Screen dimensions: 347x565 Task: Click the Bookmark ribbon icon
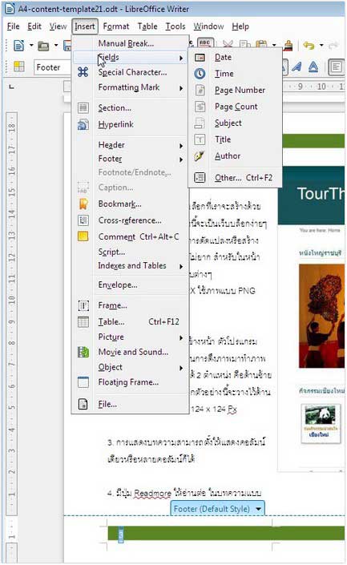(83, 204)
